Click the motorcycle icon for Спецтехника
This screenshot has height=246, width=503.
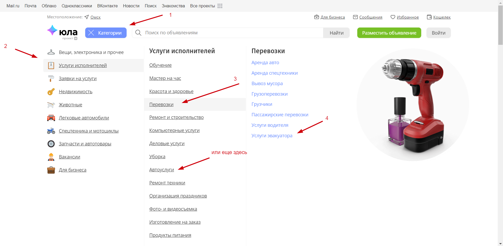coord(51,131)
